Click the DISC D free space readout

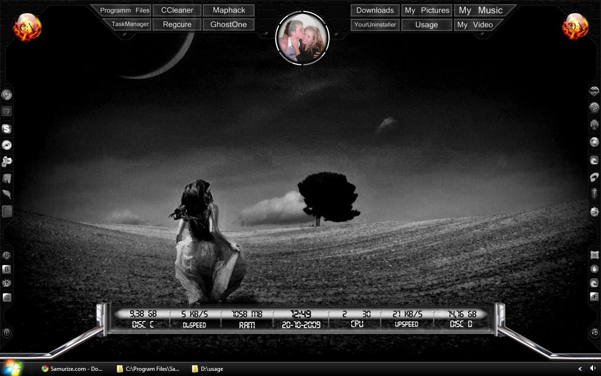pyautogui.click(x=462, y=319)
